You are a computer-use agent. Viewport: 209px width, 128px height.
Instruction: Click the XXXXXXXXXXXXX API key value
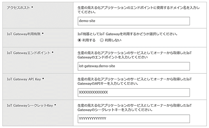click(x=93, y=92)
